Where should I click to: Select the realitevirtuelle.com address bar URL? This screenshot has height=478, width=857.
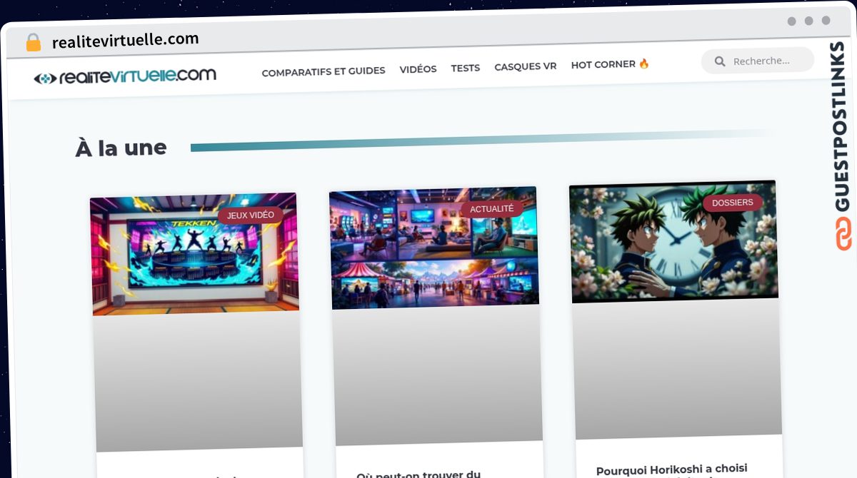tap(125, 41)
